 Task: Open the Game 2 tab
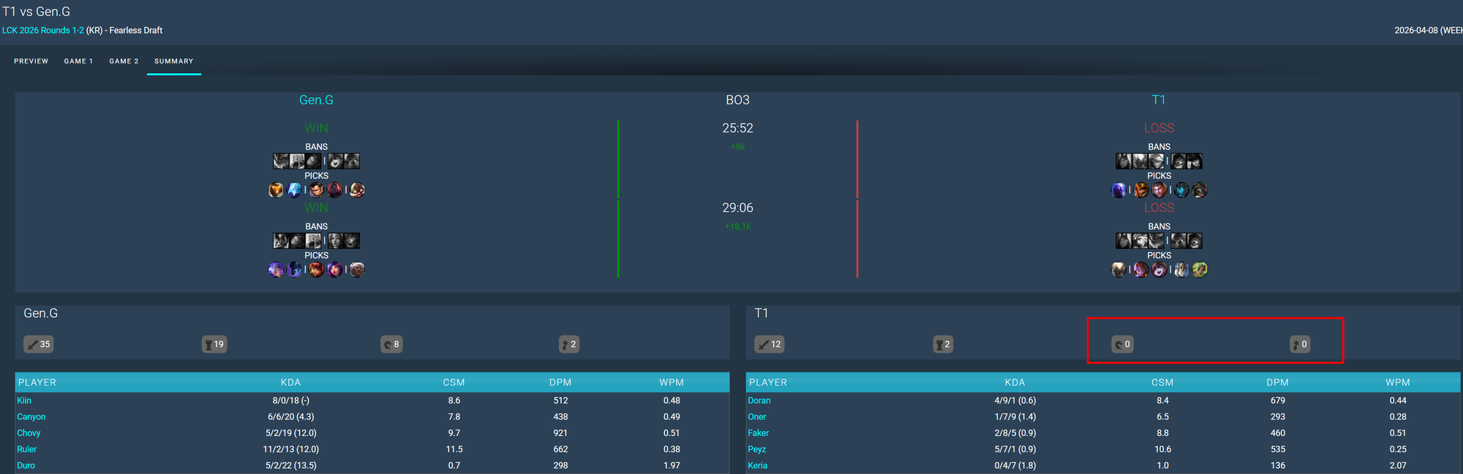click(124, 61)
